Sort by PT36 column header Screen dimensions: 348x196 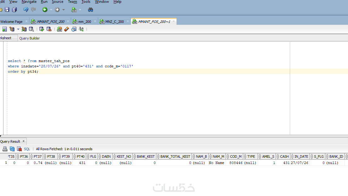[22, 156]
